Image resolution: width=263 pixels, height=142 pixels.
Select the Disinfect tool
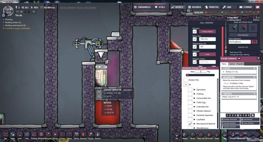coord(233,135)
